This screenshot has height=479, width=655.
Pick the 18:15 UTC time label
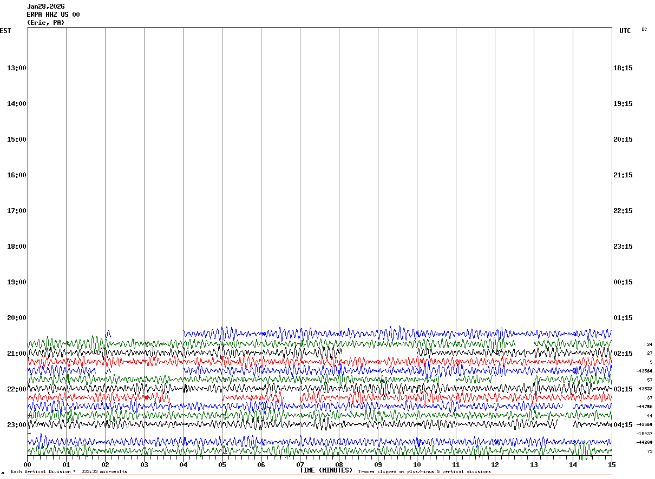point(623,68)
